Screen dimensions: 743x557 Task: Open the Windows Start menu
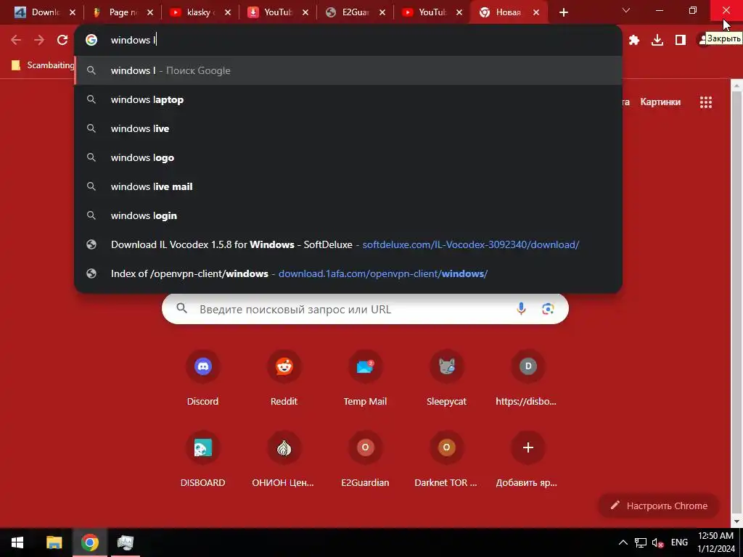tap(17, 542)
